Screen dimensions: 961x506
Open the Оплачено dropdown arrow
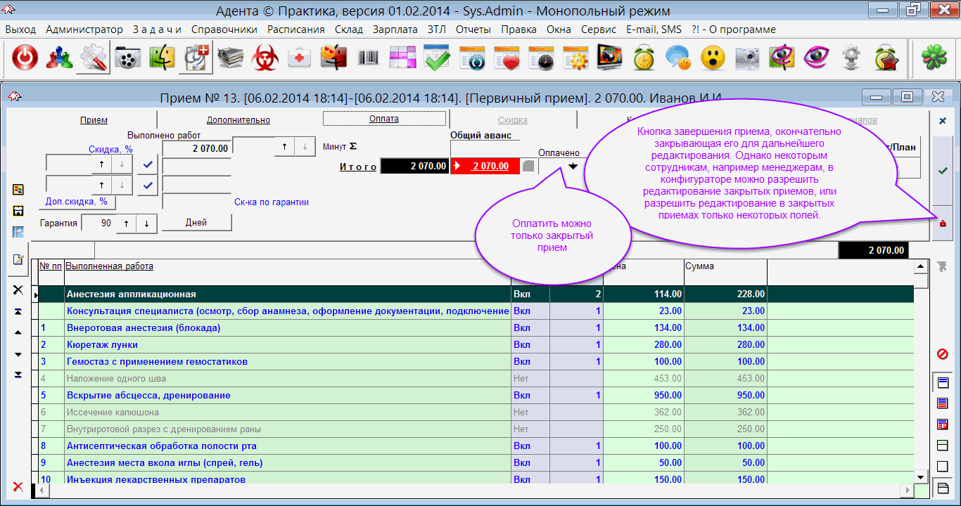[x=573, y=167]
